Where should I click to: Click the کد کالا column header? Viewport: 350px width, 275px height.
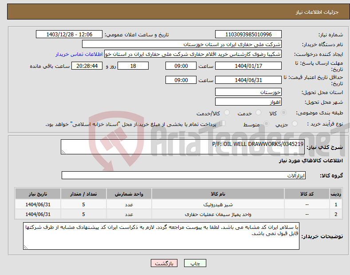[307, 194]
